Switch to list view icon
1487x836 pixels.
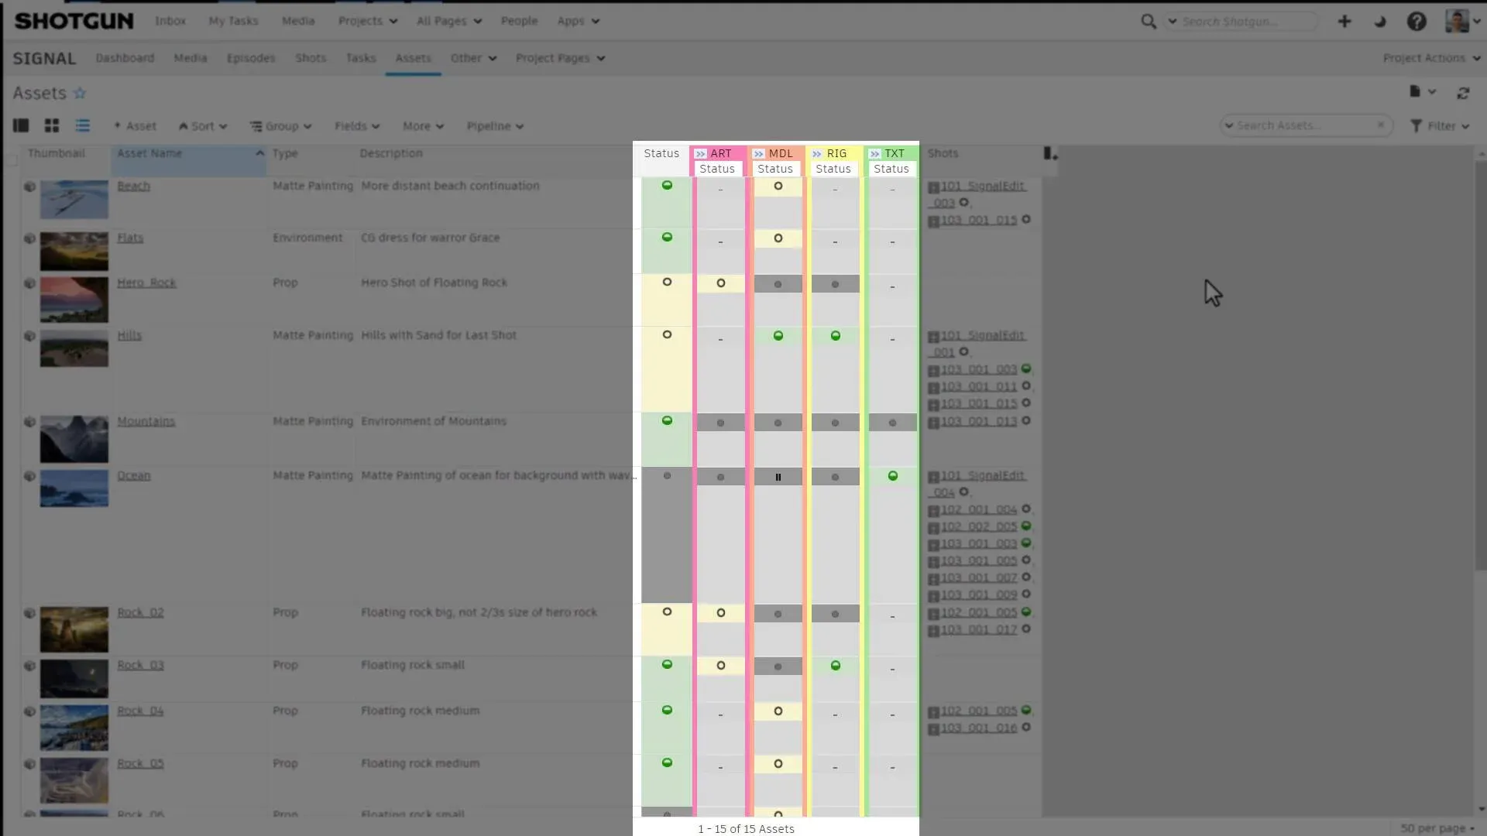click(83, 125)
